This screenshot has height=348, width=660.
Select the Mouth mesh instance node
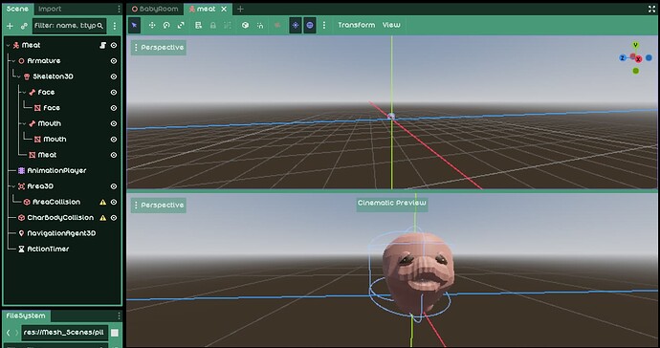[x=55, y=140]
